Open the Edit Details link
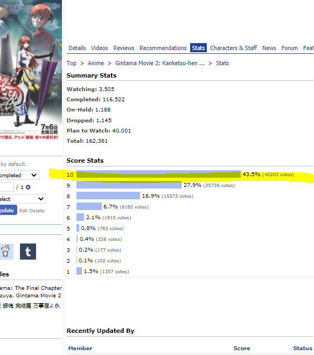 tap(32, 211)
